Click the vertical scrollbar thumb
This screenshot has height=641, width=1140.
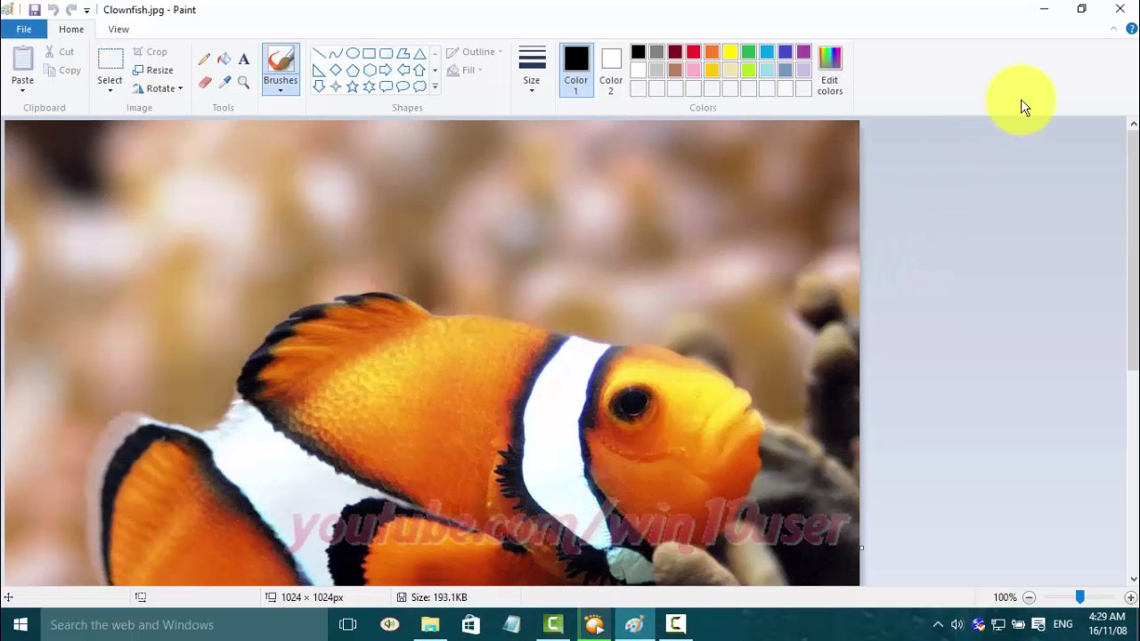coord(1133,249)
